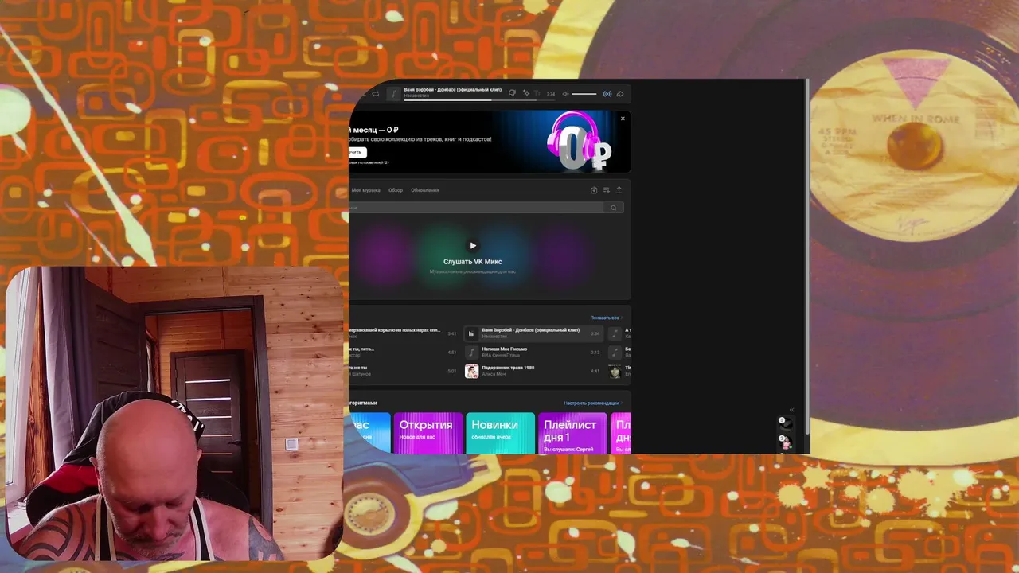Open the Показать все link

(606, 318)
